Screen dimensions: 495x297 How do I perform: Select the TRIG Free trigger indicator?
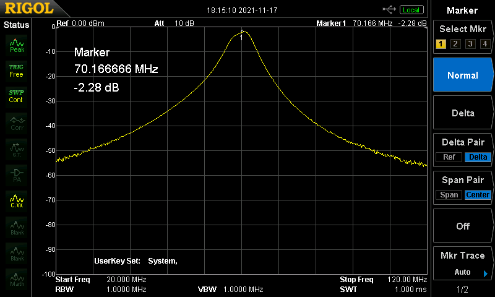17,70
